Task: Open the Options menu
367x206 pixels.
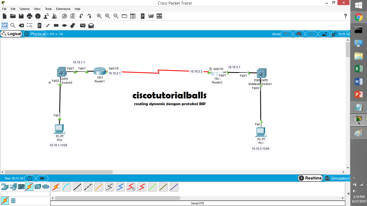Action: click(24, 9)
